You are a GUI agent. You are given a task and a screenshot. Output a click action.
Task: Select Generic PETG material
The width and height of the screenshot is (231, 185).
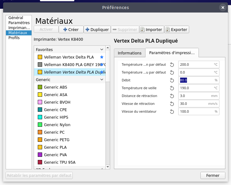point(70,140)
